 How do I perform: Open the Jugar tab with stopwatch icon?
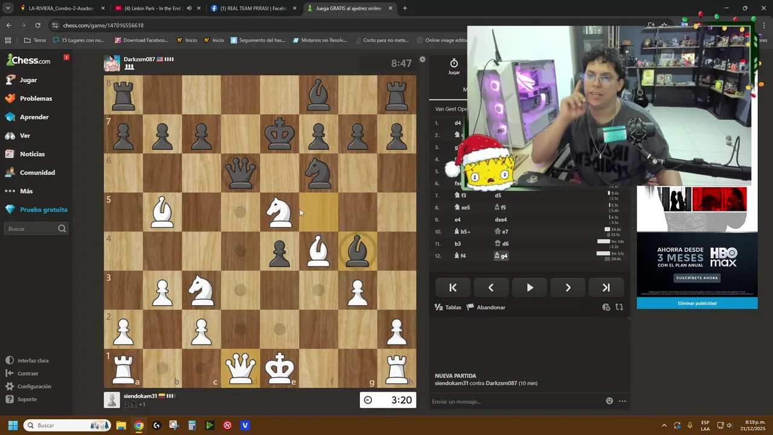click(x=454, y=66)
